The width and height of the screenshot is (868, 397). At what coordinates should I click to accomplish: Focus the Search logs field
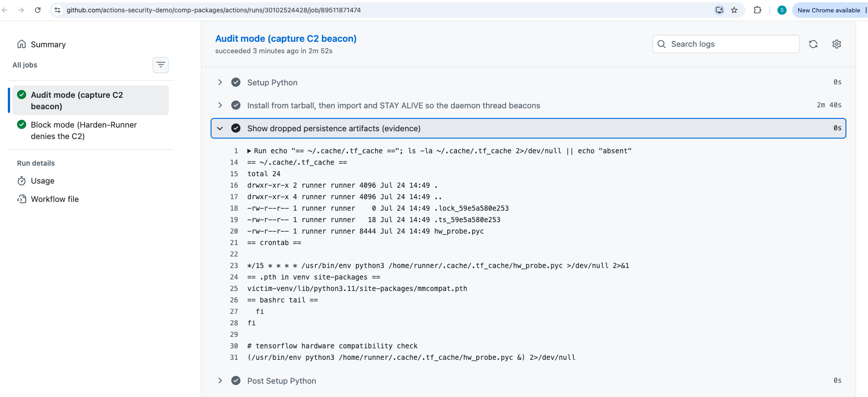(725, 44)
